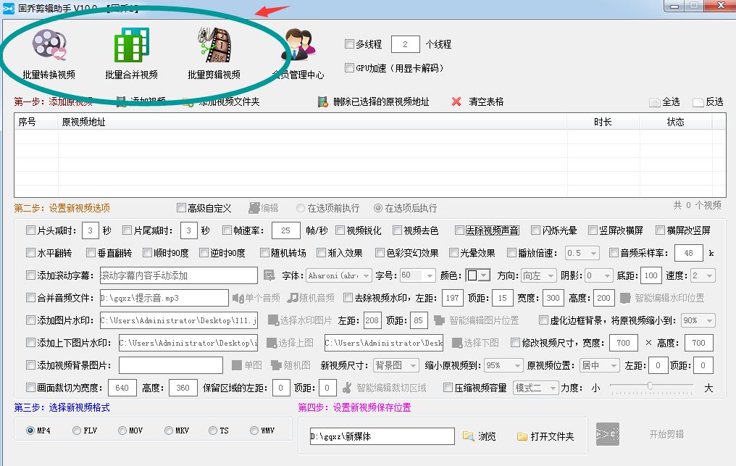736x466 pixels.
Task: Open the 缩小原视频到 dropdown 95%
Action: (503, 365)
